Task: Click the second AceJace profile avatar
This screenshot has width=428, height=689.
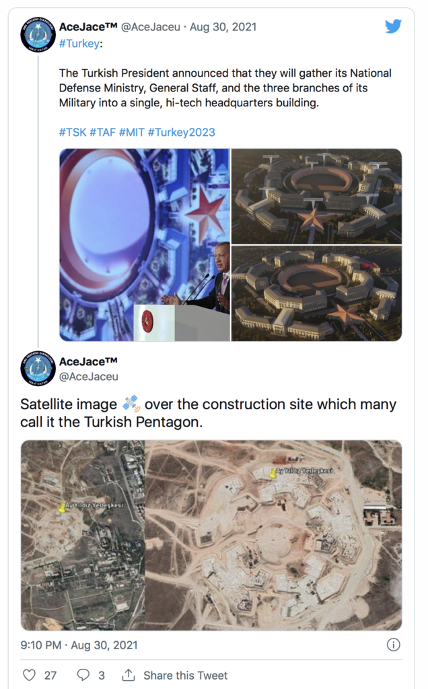Action: pyautogui.click(x=38, y=369)
